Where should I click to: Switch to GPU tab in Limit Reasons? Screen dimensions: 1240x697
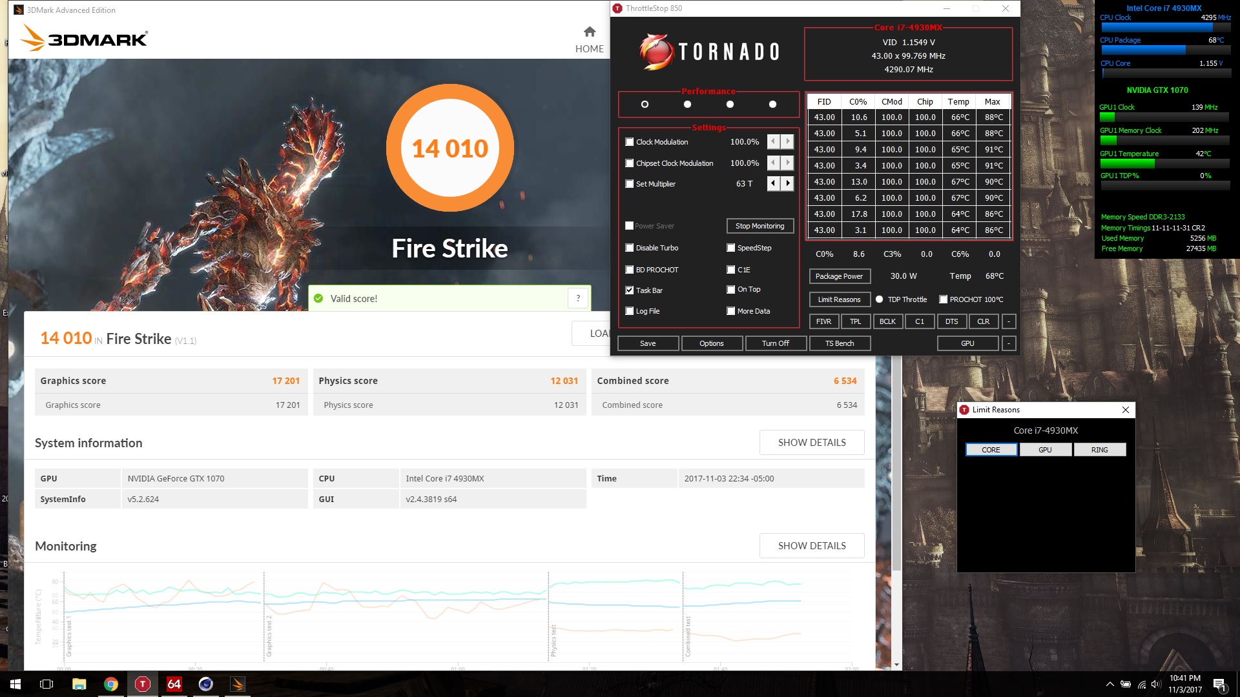pyautogui.click(x=1045, y=450)
